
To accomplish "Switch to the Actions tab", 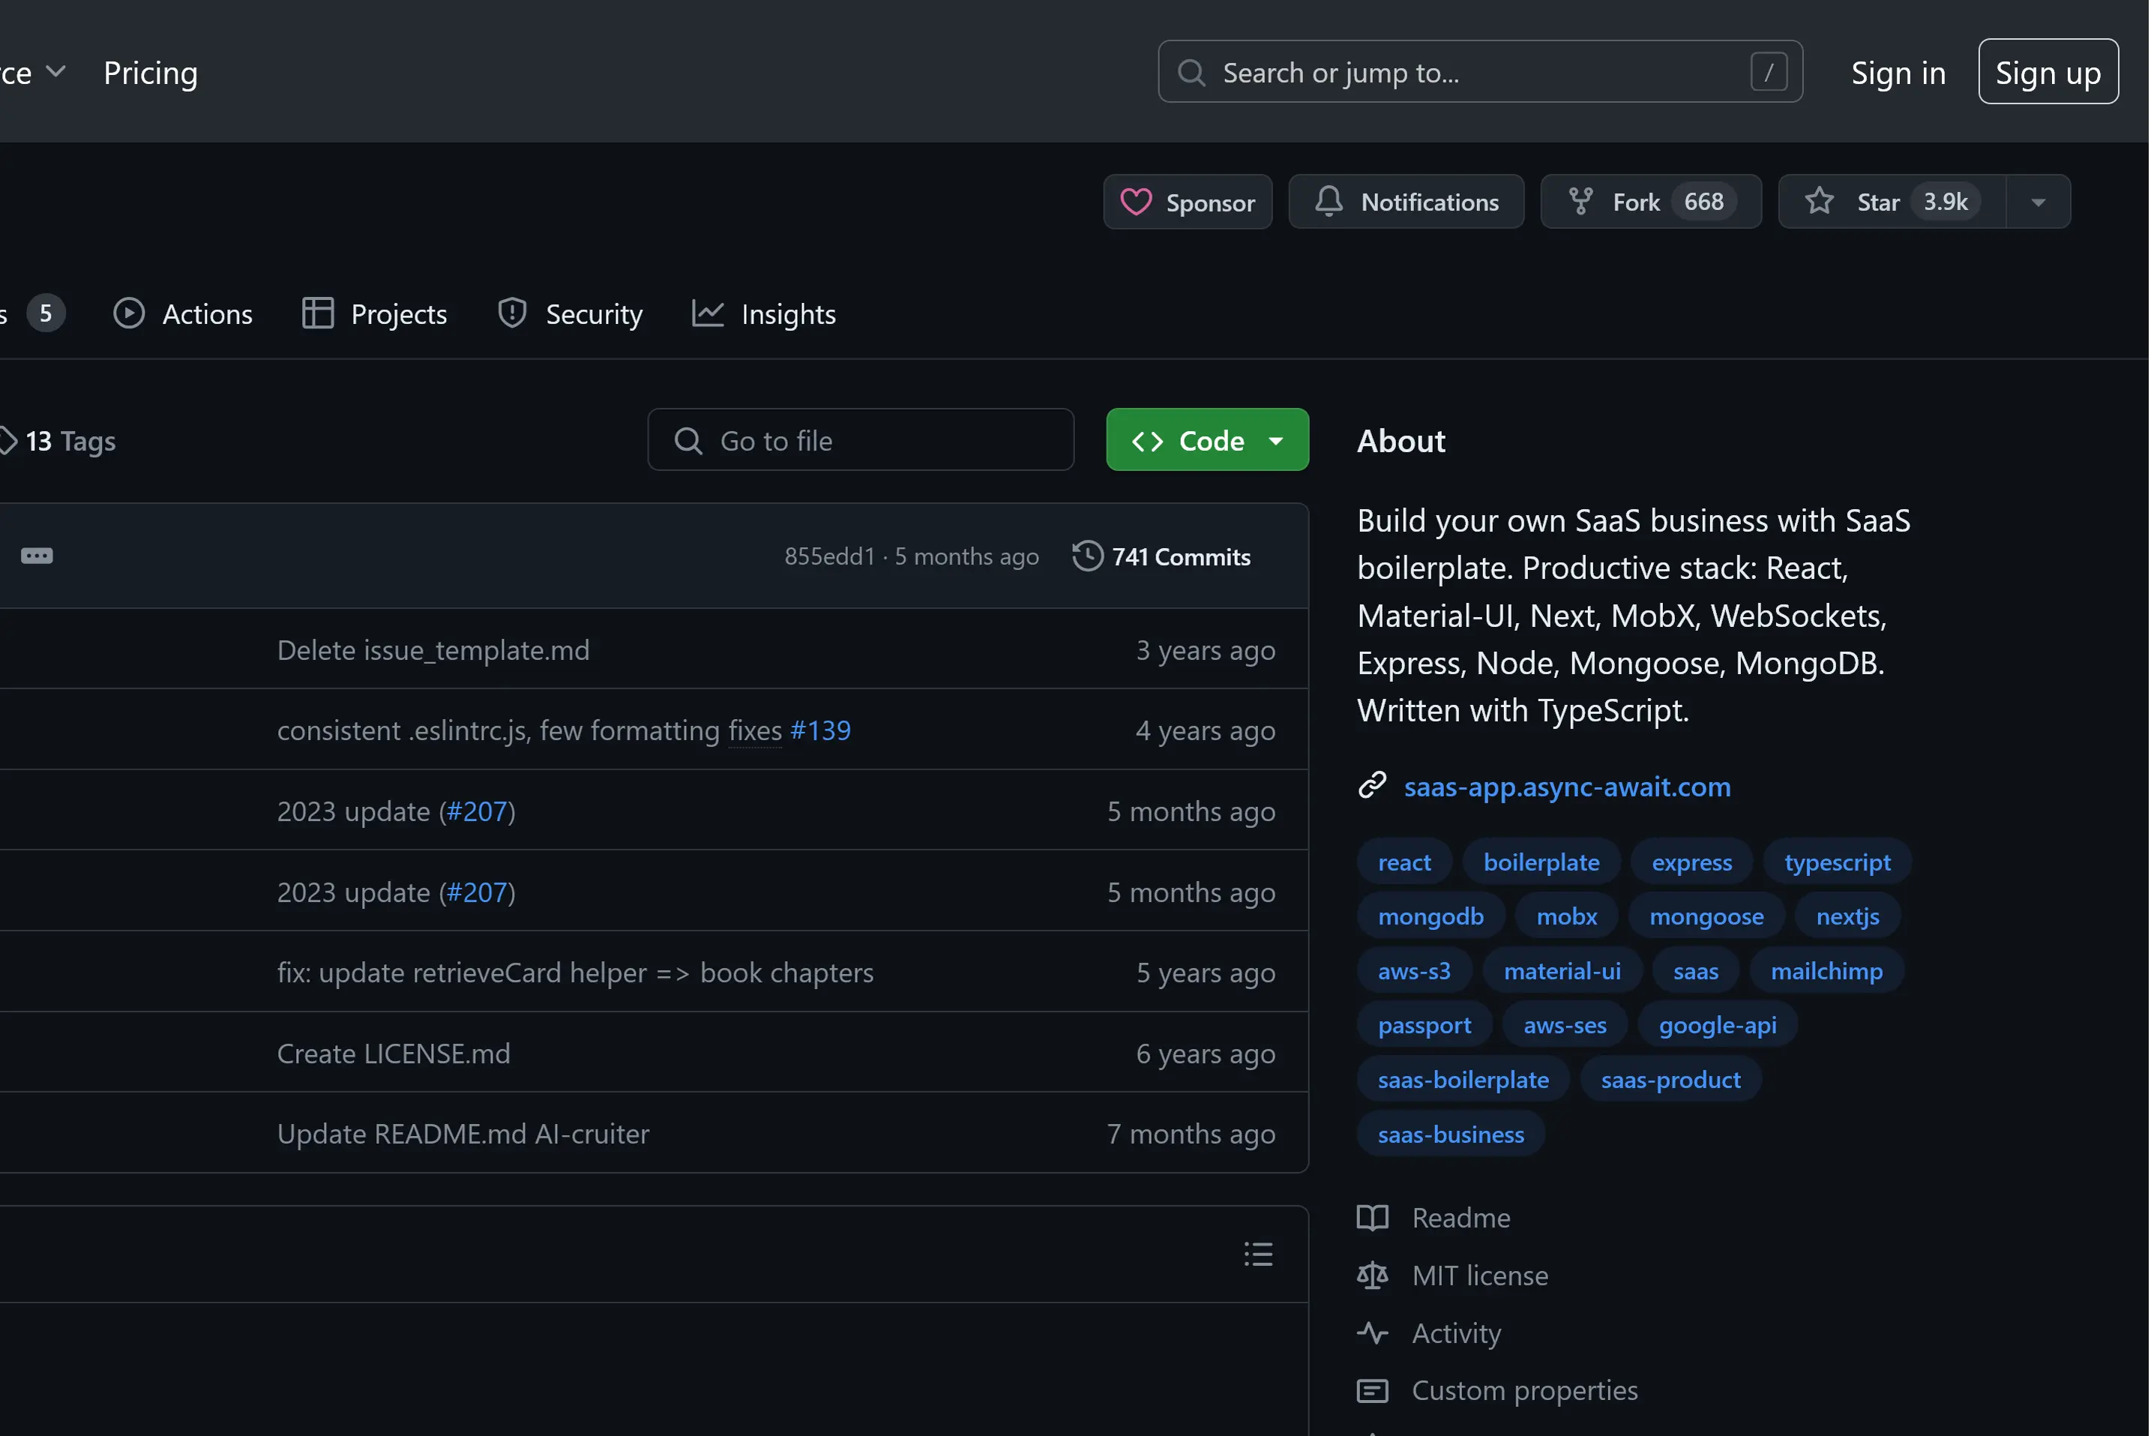I will pyautogui.click(x=182, y=313).
